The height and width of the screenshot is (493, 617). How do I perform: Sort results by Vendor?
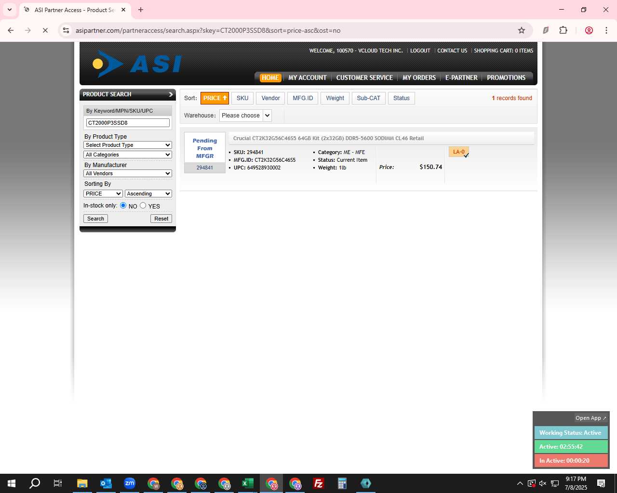[270, 98]
